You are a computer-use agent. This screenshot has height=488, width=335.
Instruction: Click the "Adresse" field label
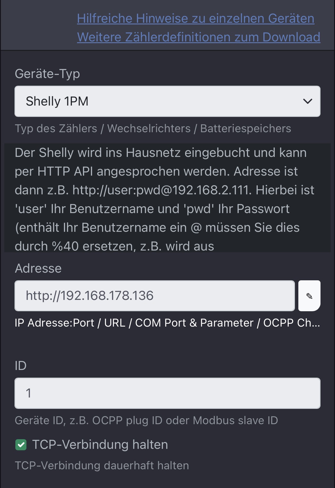(38, 268)
